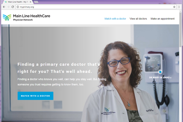Click the browser back arrow
This screenshot has height=122, width=183.
pyautogui.click(x=4, y=7)
